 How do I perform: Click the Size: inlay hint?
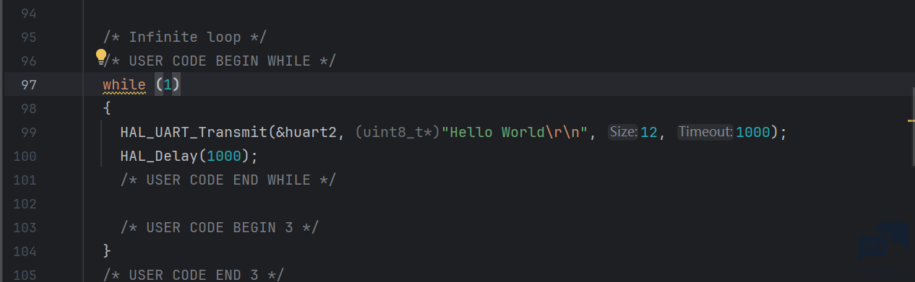624,133
